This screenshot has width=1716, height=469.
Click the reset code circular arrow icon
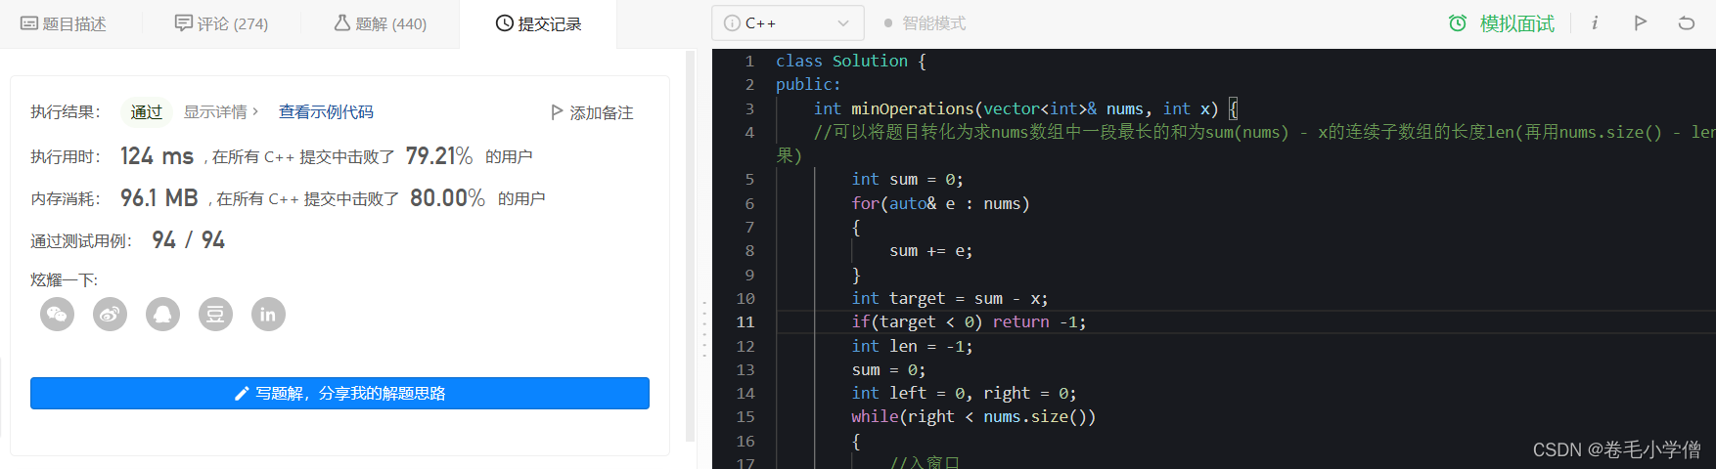(x=1687, y=22)
